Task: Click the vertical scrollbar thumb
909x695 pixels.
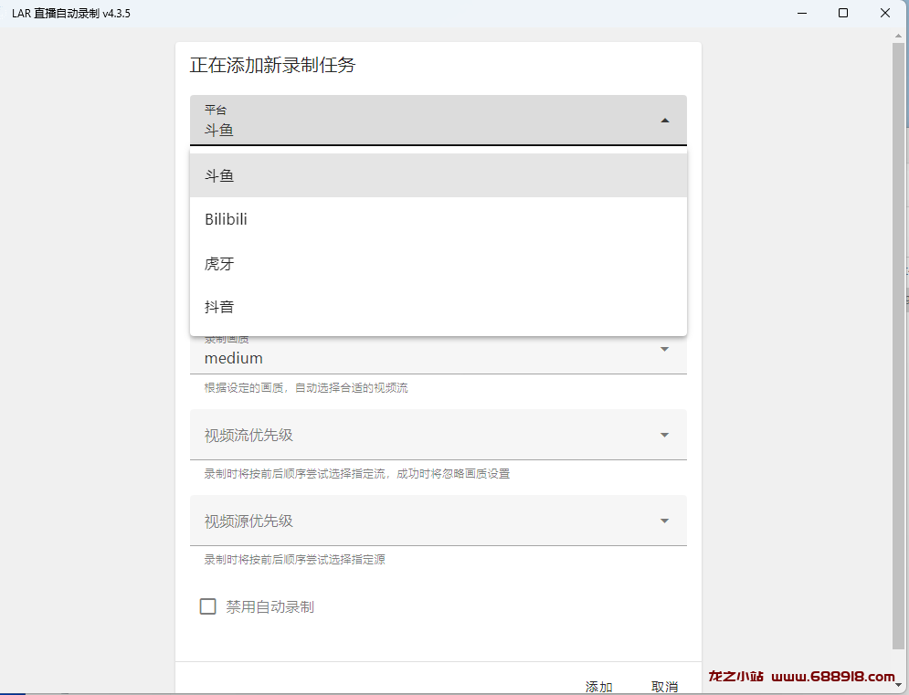Action: point(898,345)
